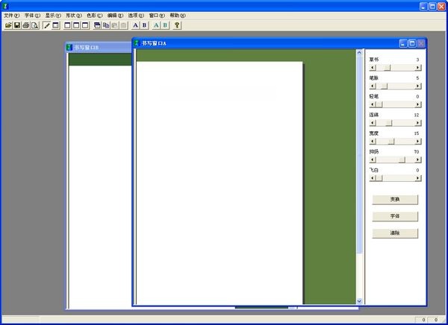Maximize the 书写窗口A child window
The width and height of the screenshot is (448, 325).
coord(412,43)
